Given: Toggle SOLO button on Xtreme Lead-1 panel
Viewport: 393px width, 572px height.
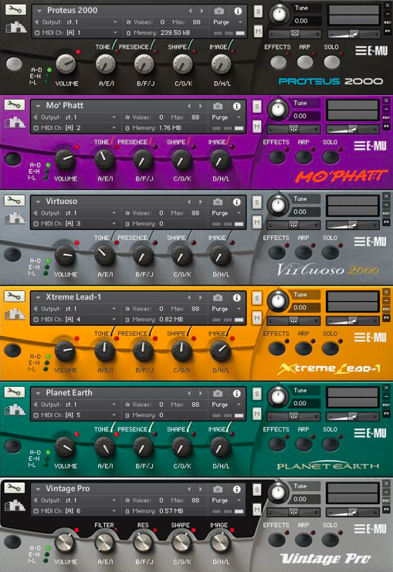Looking at the screenshot, I should coord(330,349).
